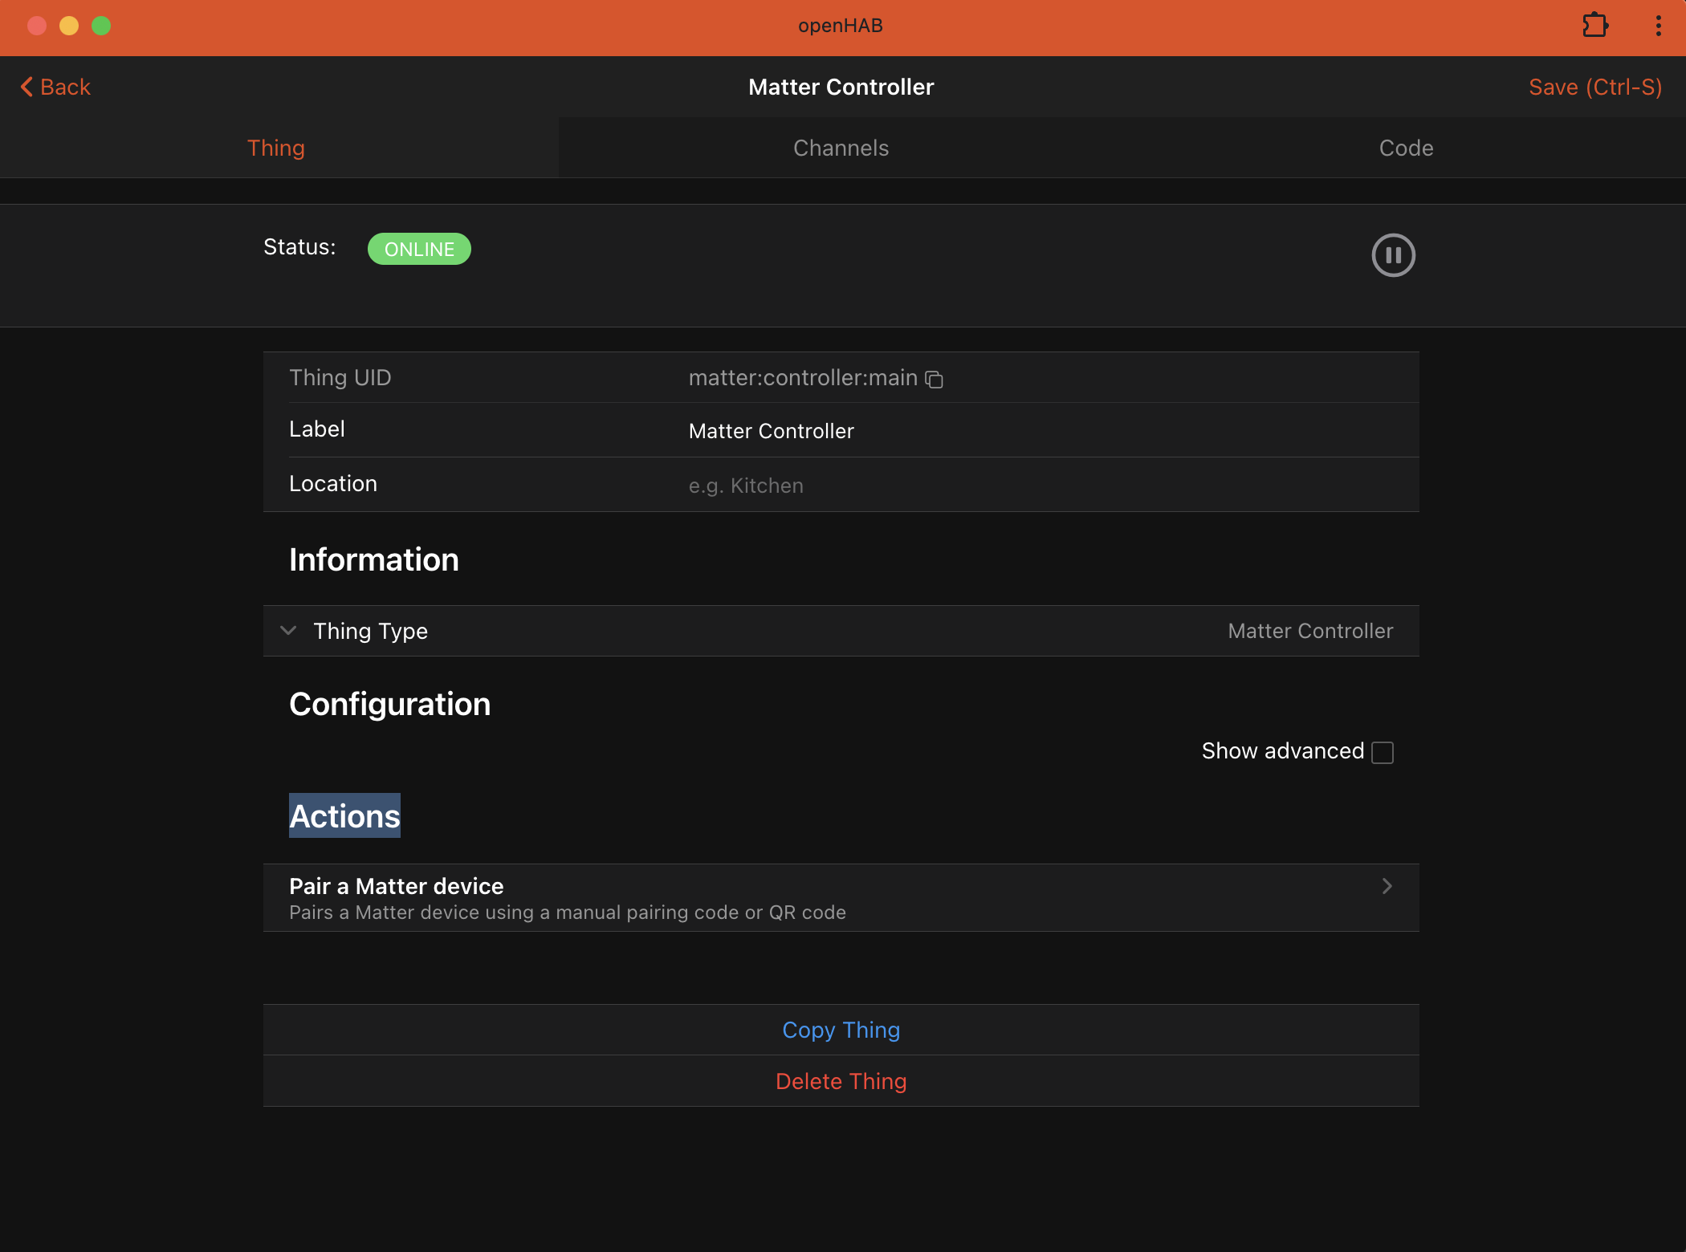The height and width of the screenshot is (1252, 1686).
Task: Switch to the Code tab
Action: (1406, 148)
